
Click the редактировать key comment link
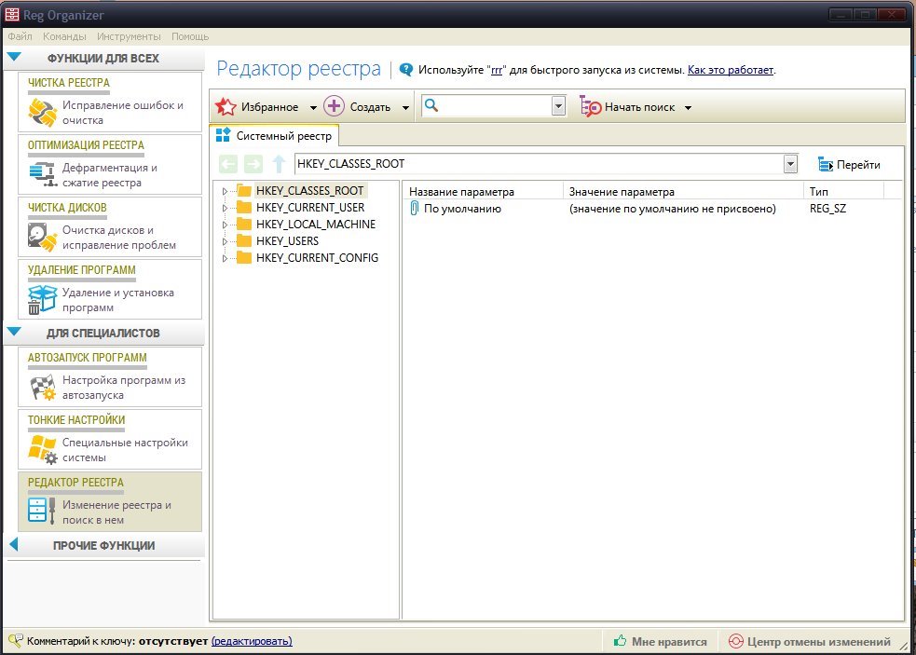pyautogui.click(x=252, y=641)
